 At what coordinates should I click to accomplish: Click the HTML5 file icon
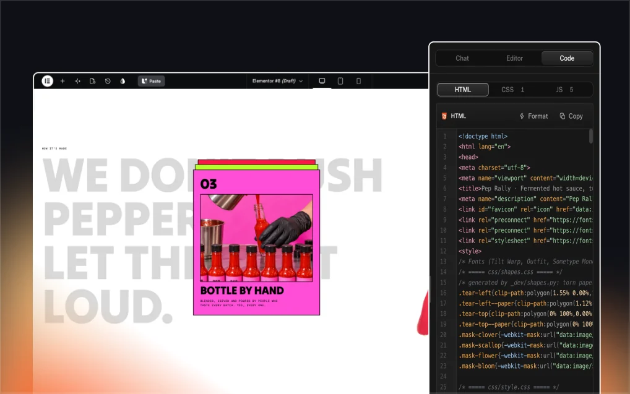point(444,116)
